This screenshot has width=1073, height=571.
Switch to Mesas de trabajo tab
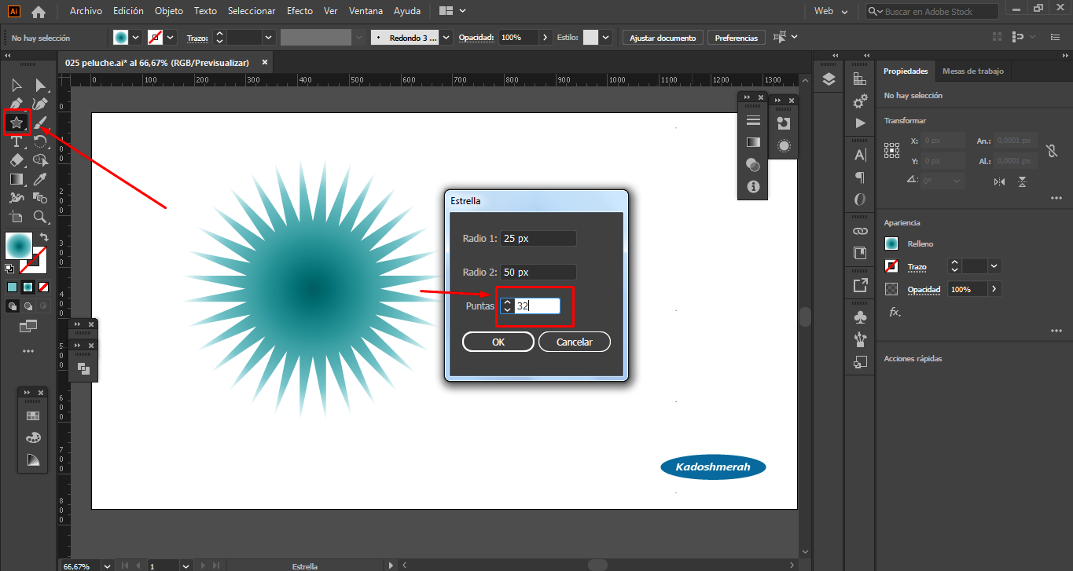point(973,71)
